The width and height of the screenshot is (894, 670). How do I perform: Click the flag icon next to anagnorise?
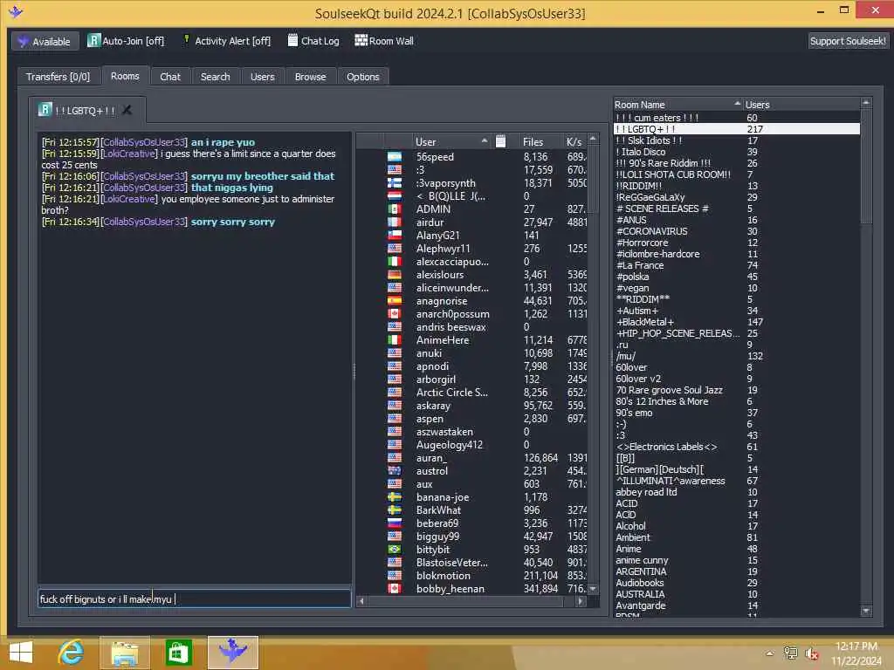[395, 301]
